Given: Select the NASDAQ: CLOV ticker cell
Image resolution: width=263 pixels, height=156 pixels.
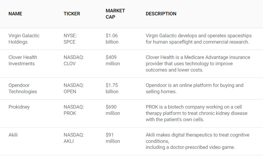Looking at the screenshot, I should pyautogui.click(x=74, y=60).
